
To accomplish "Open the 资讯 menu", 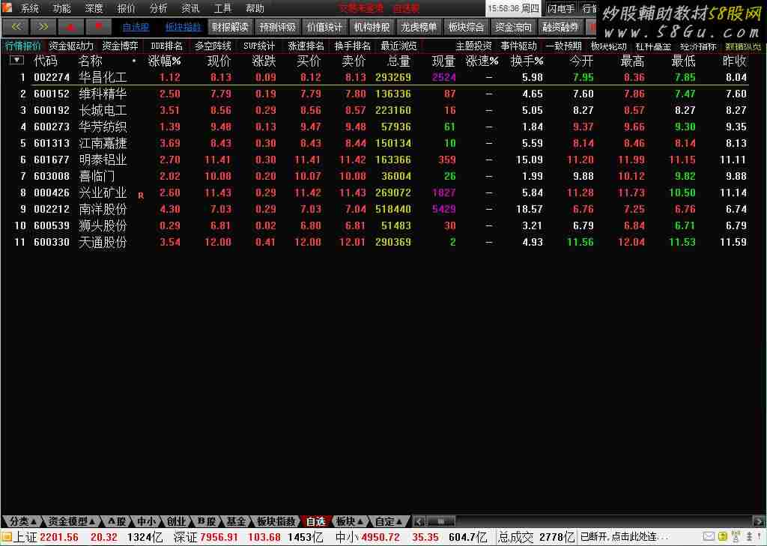I will (x=190, y=8).
